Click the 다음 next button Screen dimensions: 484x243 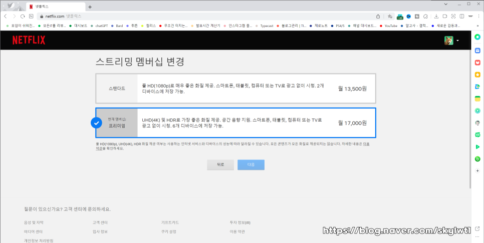pyautogui.click(x=251, y=165)
